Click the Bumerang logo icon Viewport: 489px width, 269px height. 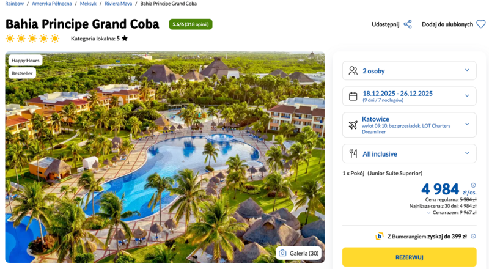coord(380,236)
